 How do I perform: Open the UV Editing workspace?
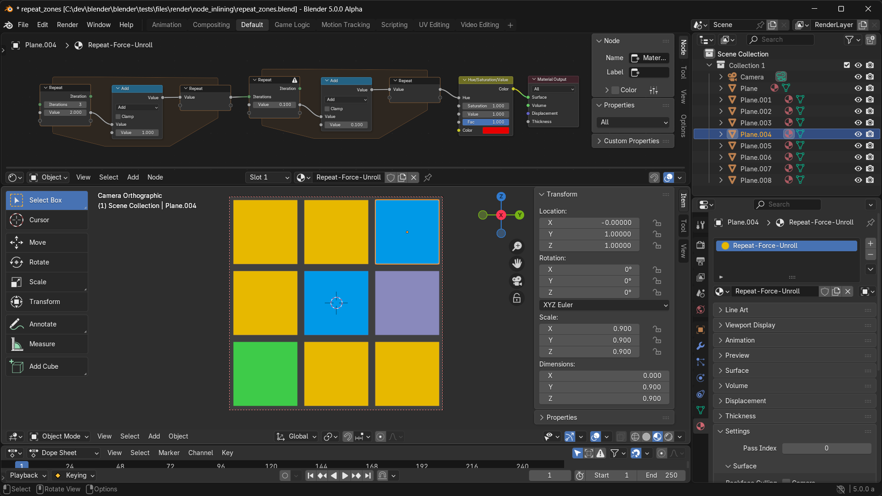pyautogui.click(x=434, y=25)
